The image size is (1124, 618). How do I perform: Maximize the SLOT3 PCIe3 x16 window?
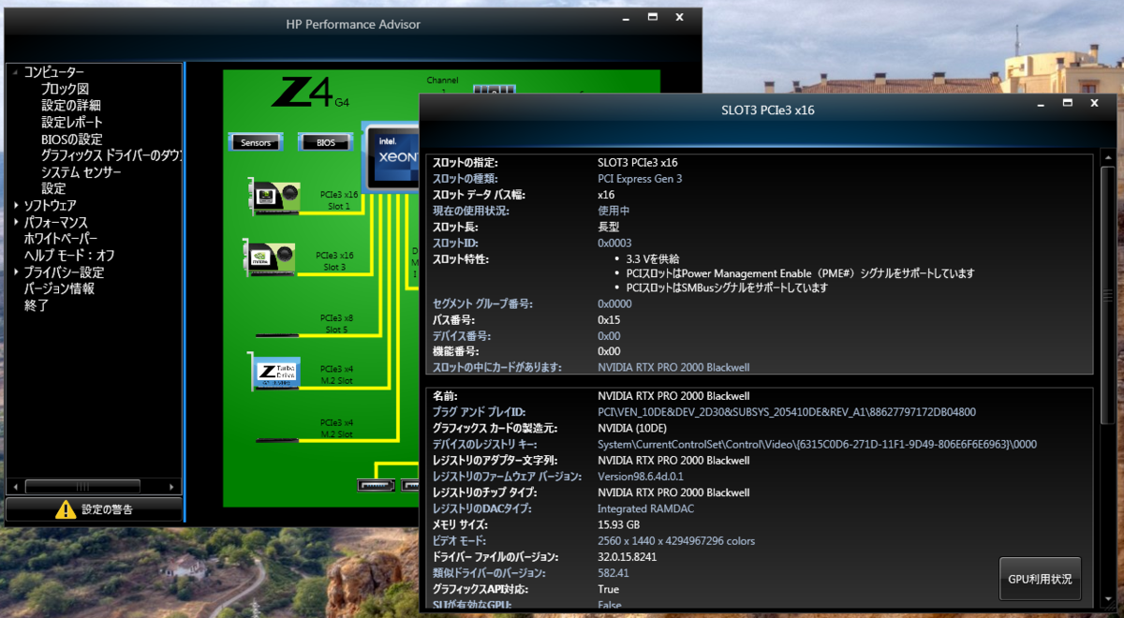(1068, 102)
